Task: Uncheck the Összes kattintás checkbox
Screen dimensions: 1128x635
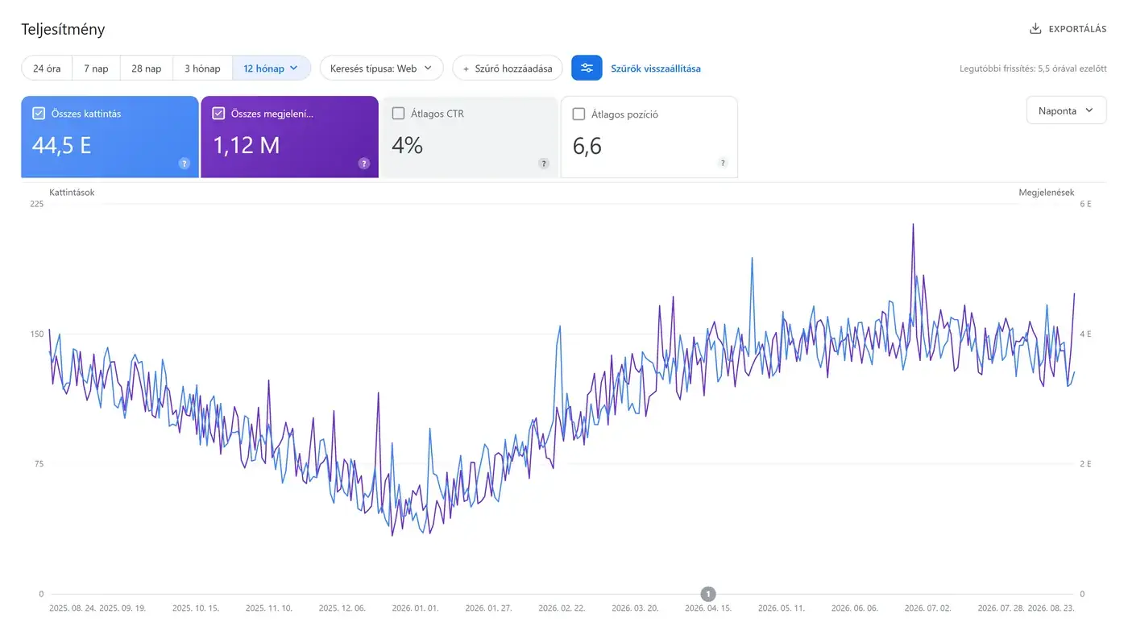Action: click(39, 114)
